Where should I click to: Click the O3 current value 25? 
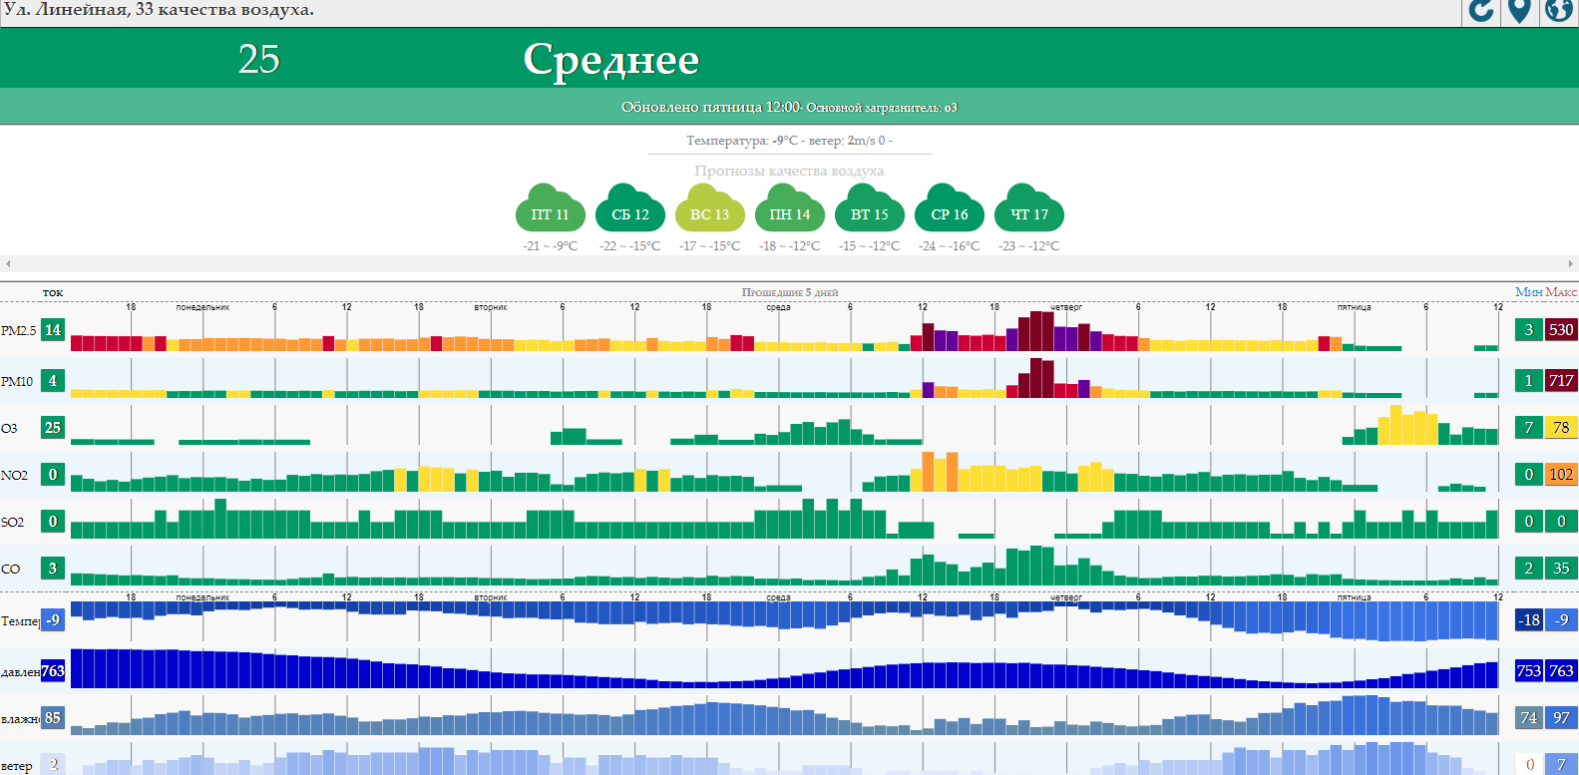(x=53, y=428)
